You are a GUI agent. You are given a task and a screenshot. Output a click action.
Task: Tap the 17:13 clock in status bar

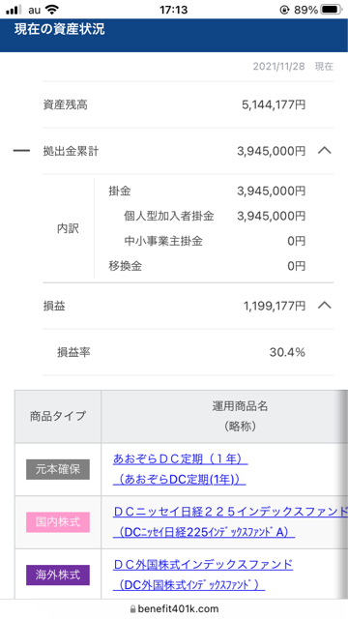(174, 9)
